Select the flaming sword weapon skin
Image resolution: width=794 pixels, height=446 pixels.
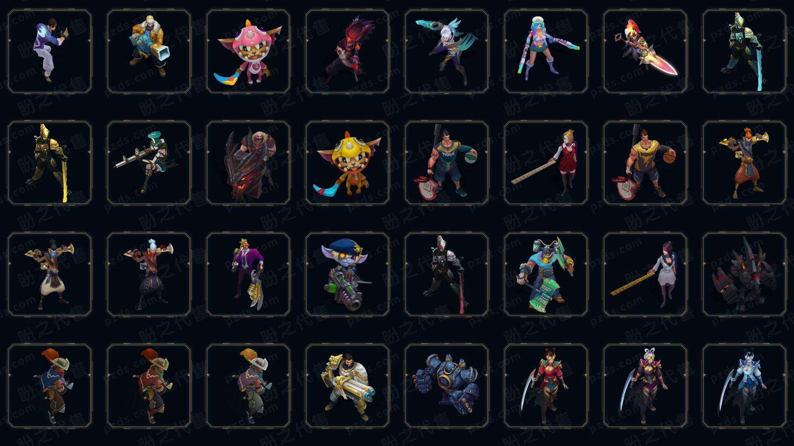645,52
